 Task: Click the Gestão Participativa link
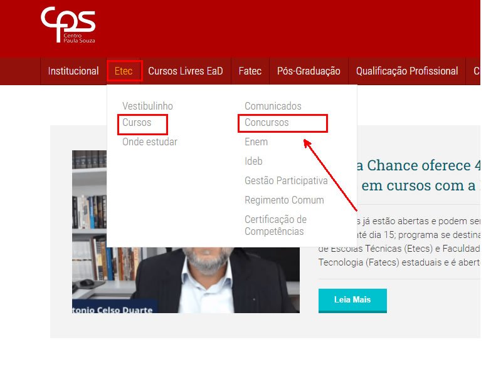286,181
